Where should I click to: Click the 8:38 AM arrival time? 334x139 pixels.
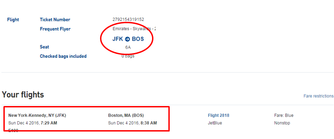coord(149,123)
